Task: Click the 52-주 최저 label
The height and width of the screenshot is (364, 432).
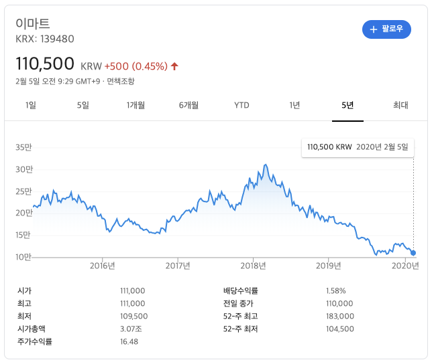Action: tap(241, 329)
